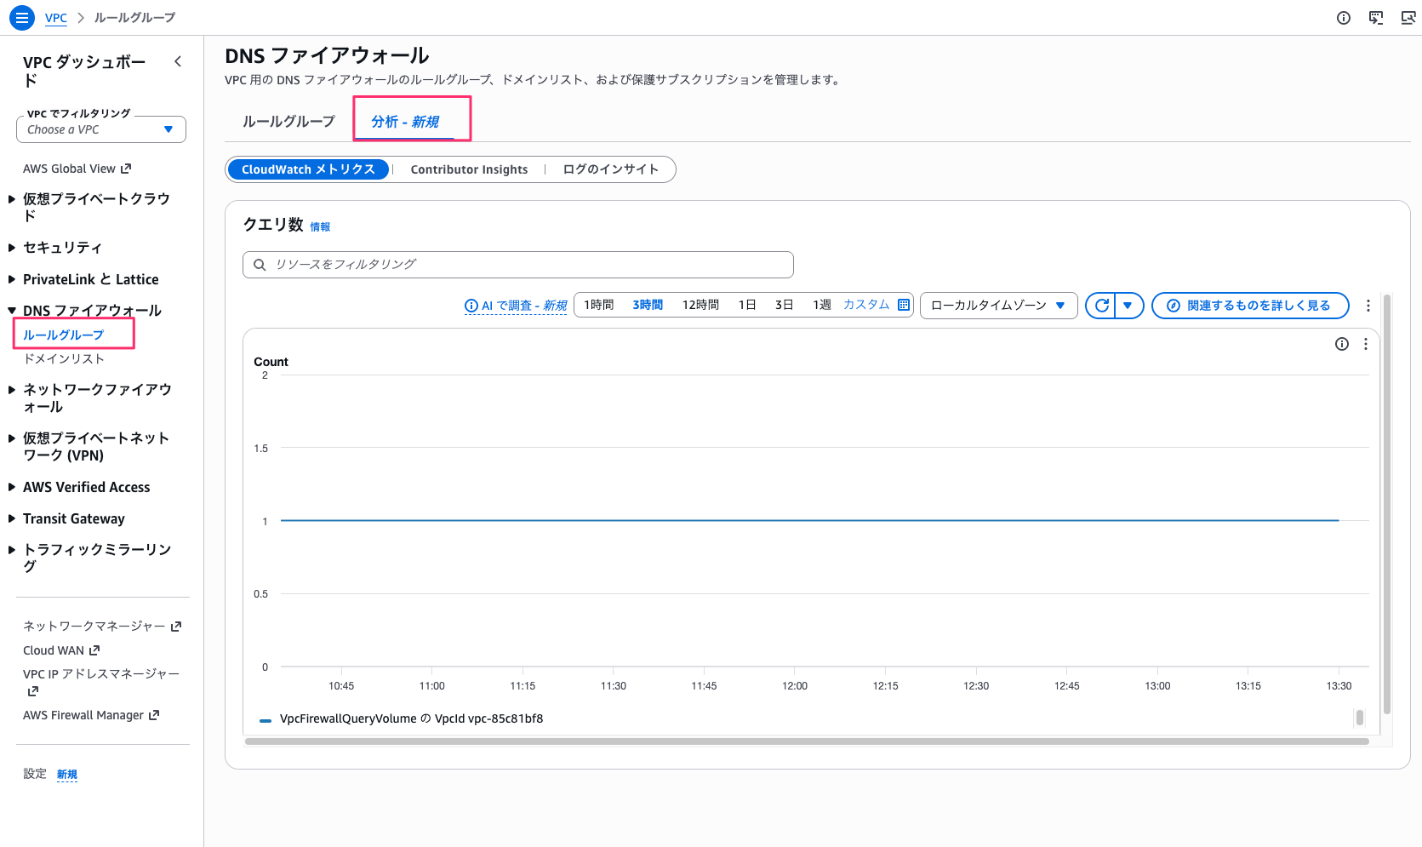
Task: Click VpcFirewallQueryVolume legend label
Action: 411,718
